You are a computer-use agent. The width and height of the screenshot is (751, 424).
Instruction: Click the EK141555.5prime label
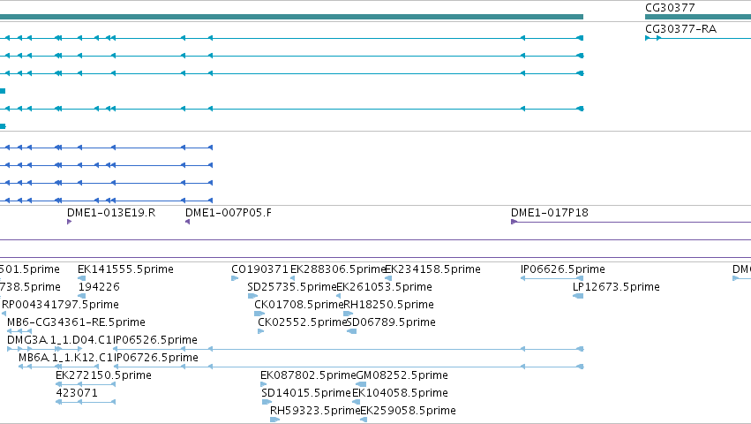pyautogui.click(x=125, y=269)
